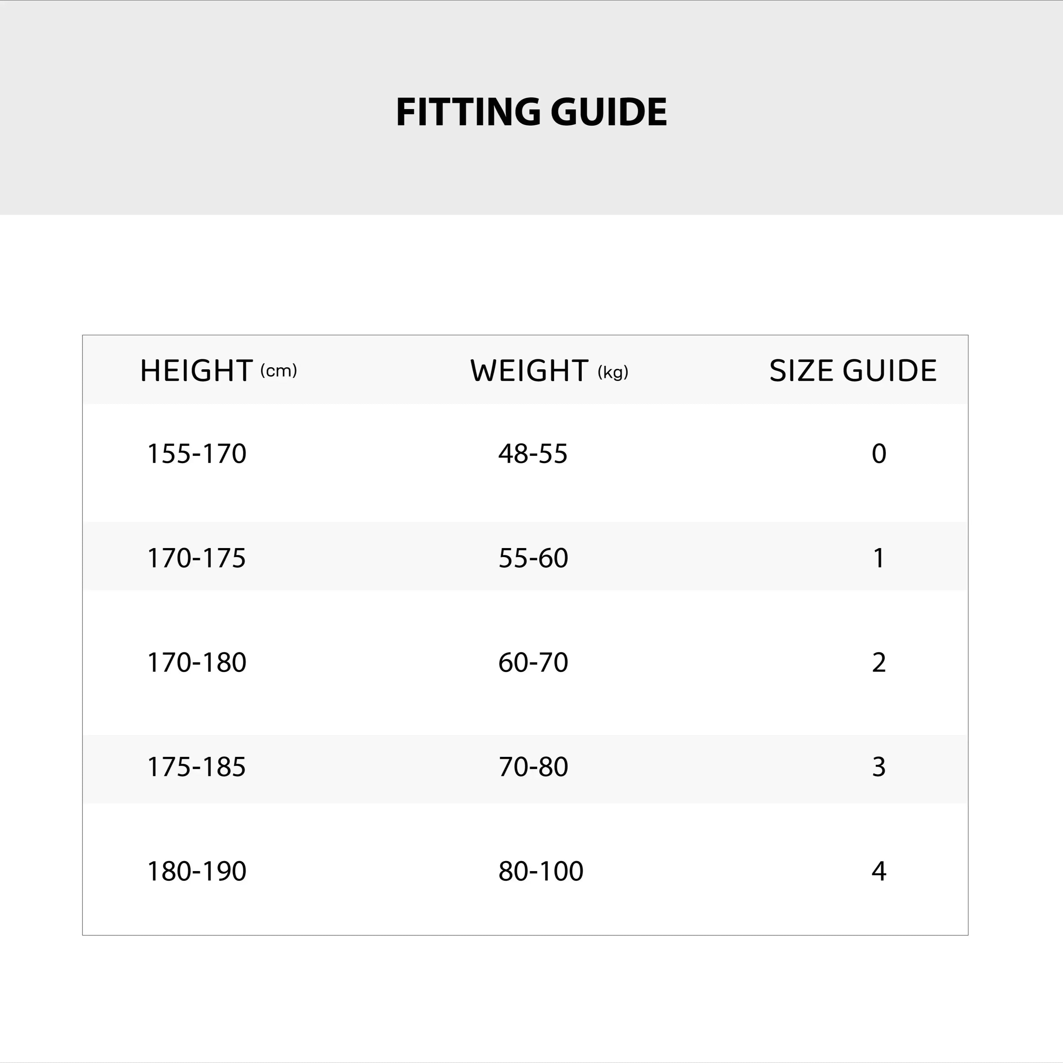Select size 1 in the size column
Screen dimensions: 1063x1063
click(x=879, y=557)
